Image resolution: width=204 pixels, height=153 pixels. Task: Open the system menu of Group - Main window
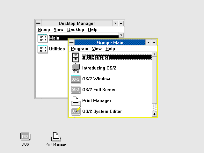coord(71,42)
